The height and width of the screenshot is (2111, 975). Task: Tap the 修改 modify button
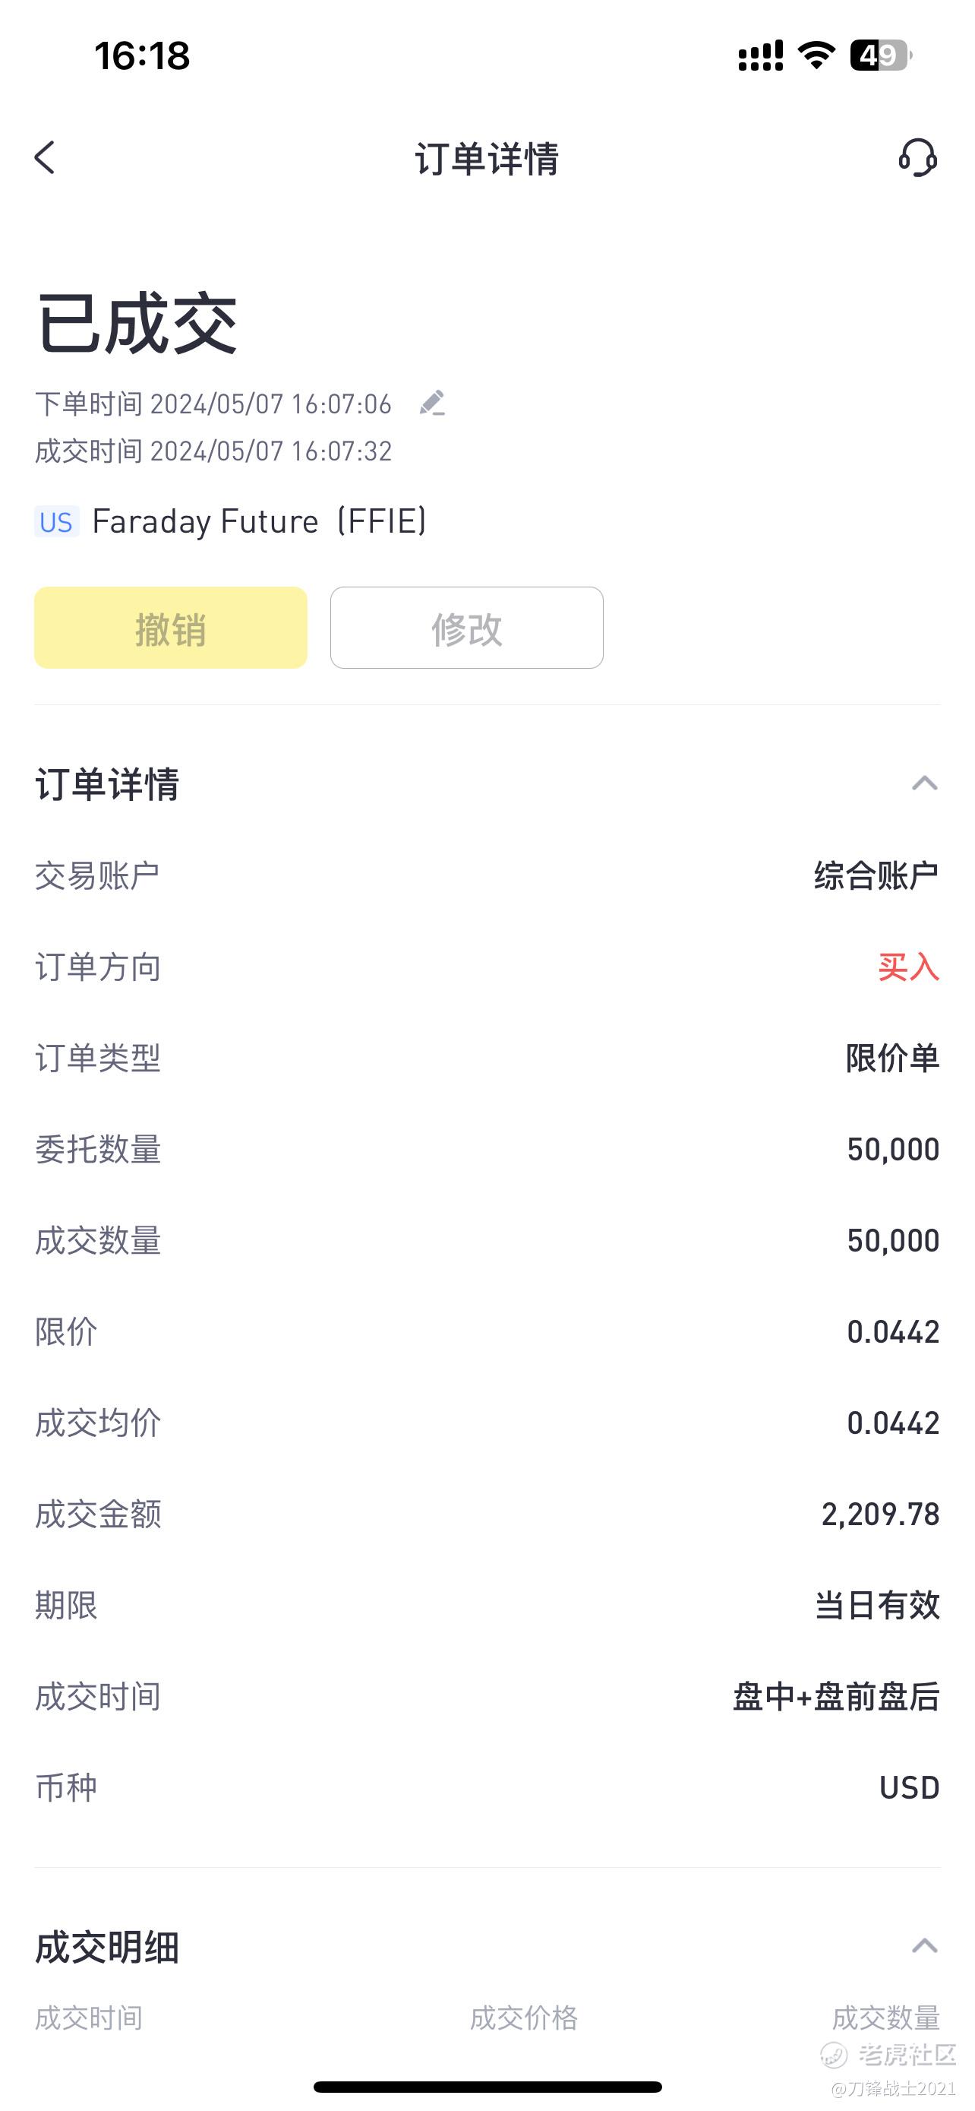(x=467, y=628)
